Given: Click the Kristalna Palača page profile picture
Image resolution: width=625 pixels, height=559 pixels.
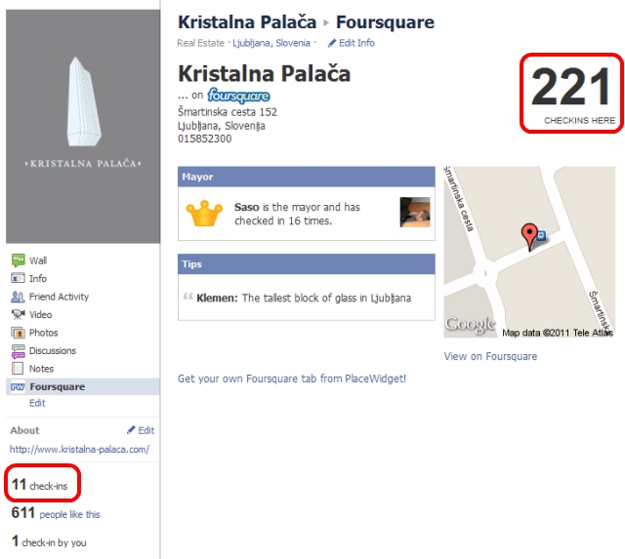Looking at the screenshot, I should (83, 127).
